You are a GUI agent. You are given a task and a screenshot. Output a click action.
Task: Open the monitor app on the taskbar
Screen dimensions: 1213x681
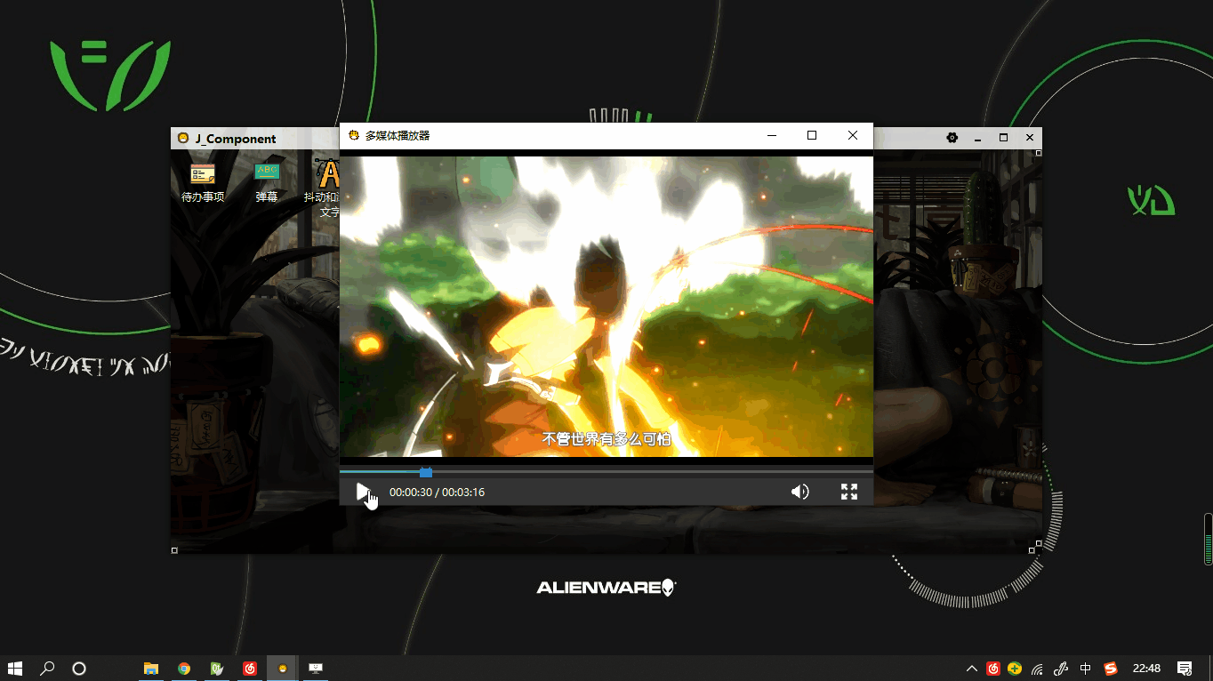(315, 669)
